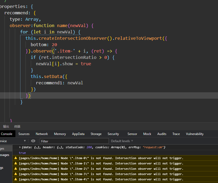
Task: Click the 'request:ok' errMsg string
Action: (153, 147)
